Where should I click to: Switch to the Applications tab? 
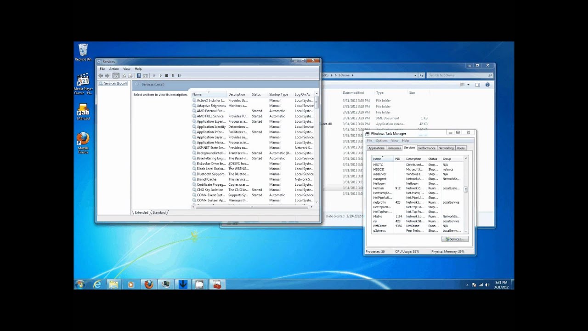pyautogui.click(x=376, y=148)
